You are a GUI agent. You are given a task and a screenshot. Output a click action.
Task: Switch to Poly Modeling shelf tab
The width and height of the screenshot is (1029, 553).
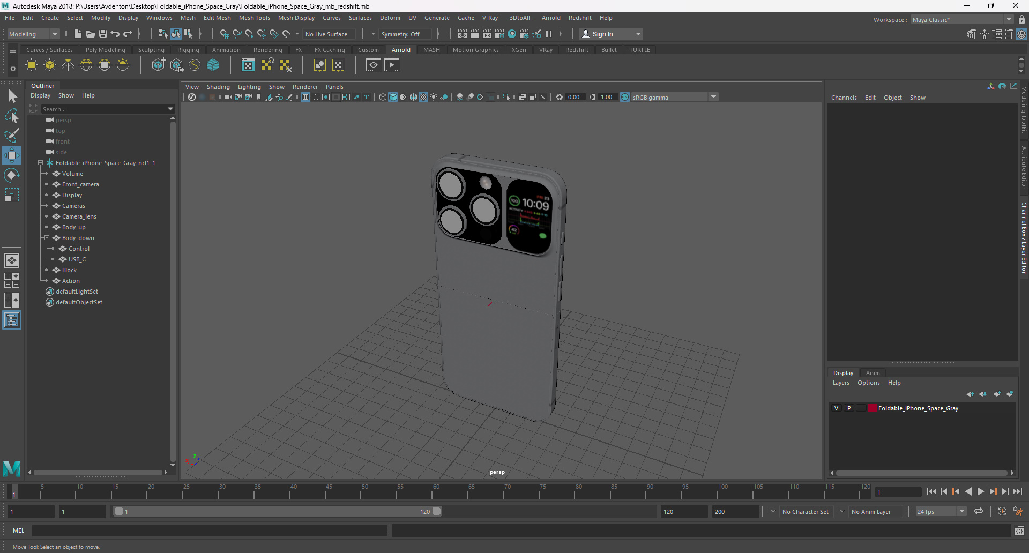coord(105,50)
